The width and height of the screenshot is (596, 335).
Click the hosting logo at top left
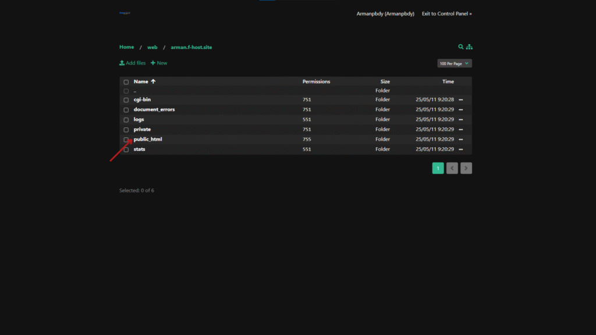pyautogui.click(x=125, y=13)
